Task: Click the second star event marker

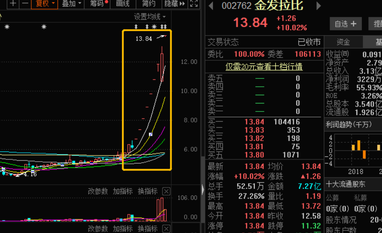Action: coord(44,27)
